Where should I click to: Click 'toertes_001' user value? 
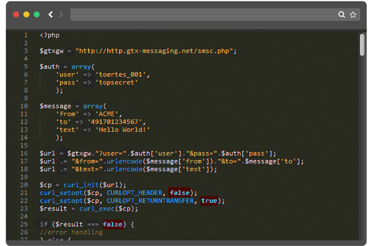pyautogui.click(x=121, y=74)
